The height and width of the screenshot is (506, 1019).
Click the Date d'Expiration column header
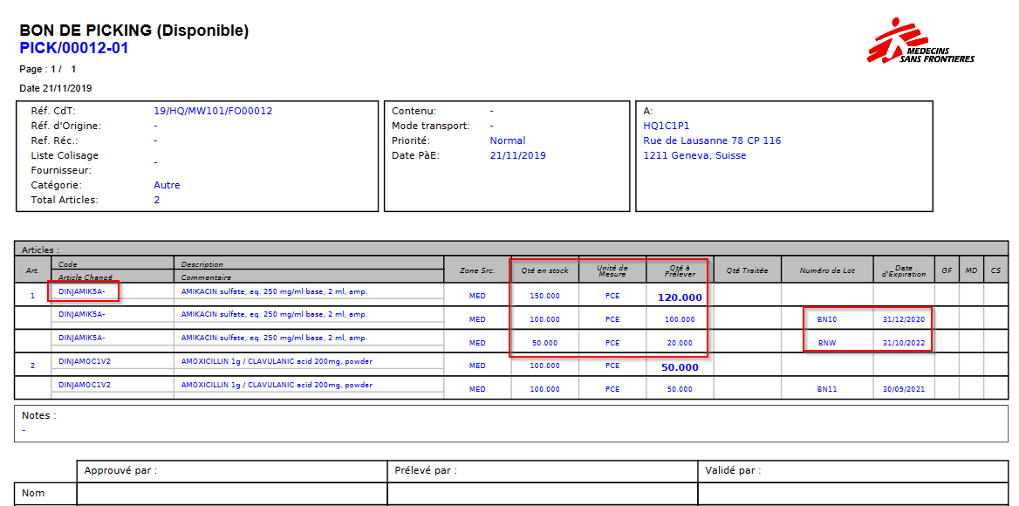(903, 270)
